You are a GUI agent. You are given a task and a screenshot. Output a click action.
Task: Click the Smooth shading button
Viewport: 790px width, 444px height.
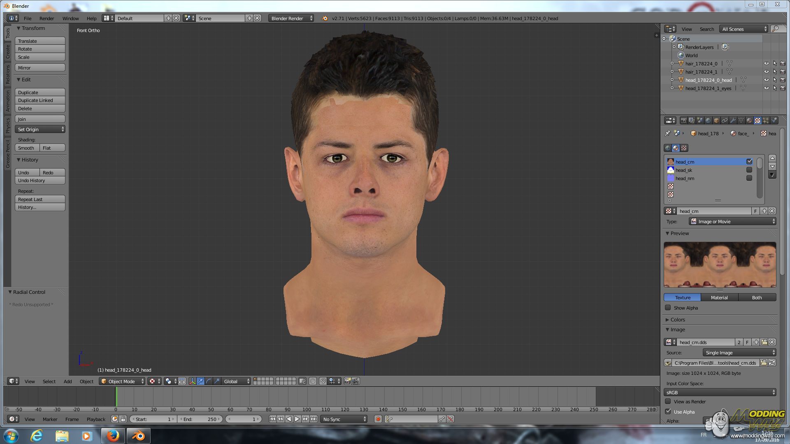tap(27, 148)
